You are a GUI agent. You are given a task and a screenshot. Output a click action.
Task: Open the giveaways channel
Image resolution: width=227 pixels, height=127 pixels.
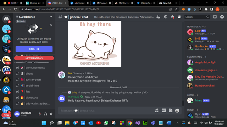[34, 98]
